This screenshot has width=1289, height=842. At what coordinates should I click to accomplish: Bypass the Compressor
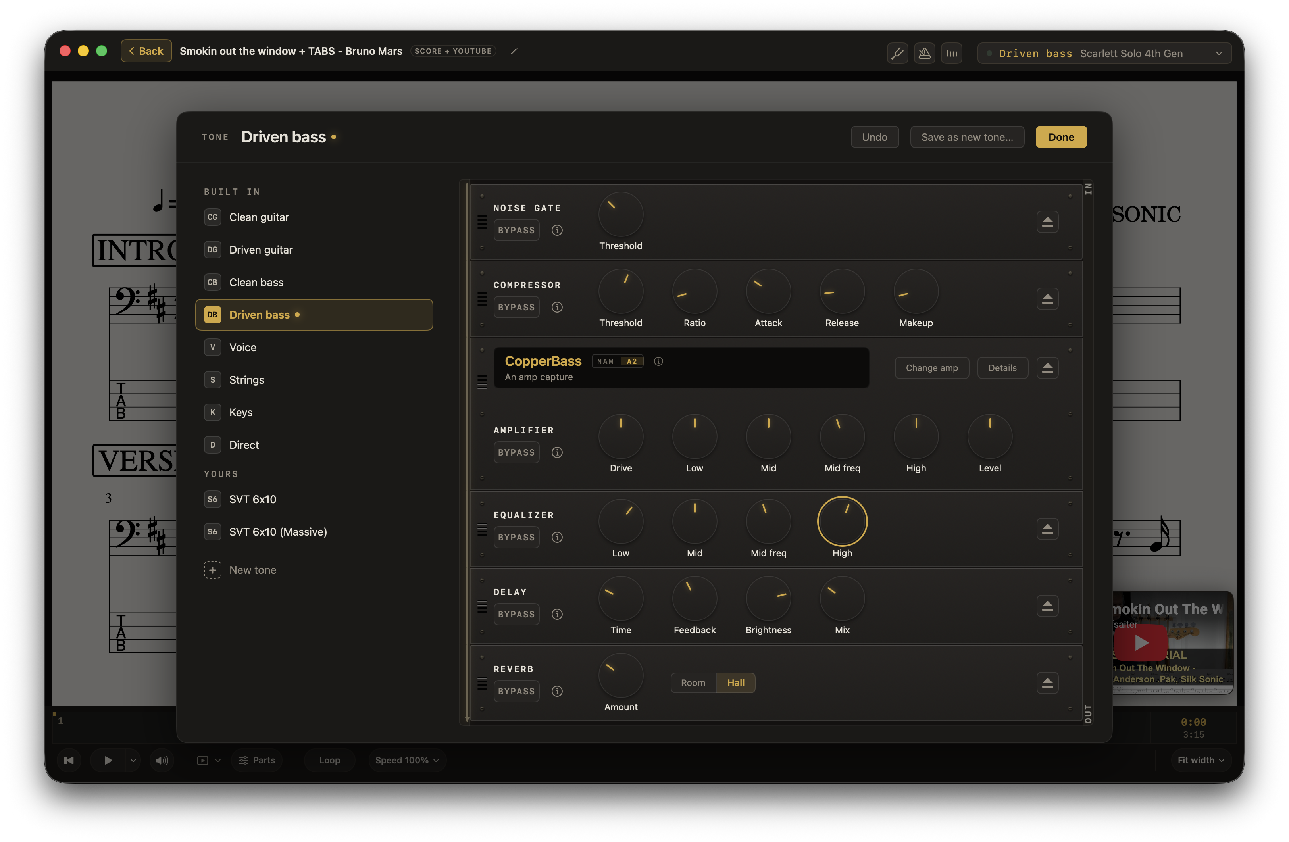pos(516,307)
